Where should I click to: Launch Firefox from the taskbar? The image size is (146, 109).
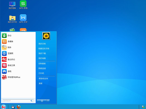click(x=19, y=107)
